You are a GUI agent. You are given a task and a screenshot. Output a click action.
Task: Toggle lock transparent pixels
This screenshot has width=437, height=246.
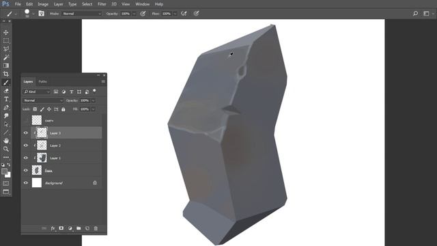click(x=35, y=109)
